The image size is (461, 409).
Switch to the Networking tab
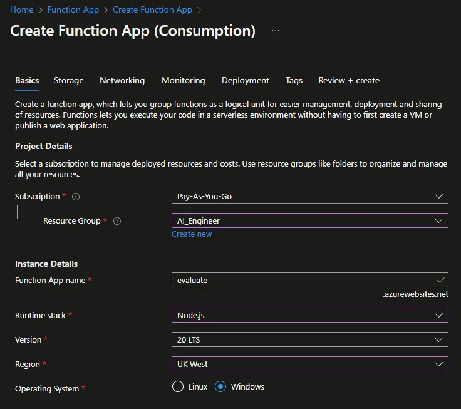(122, 80)
